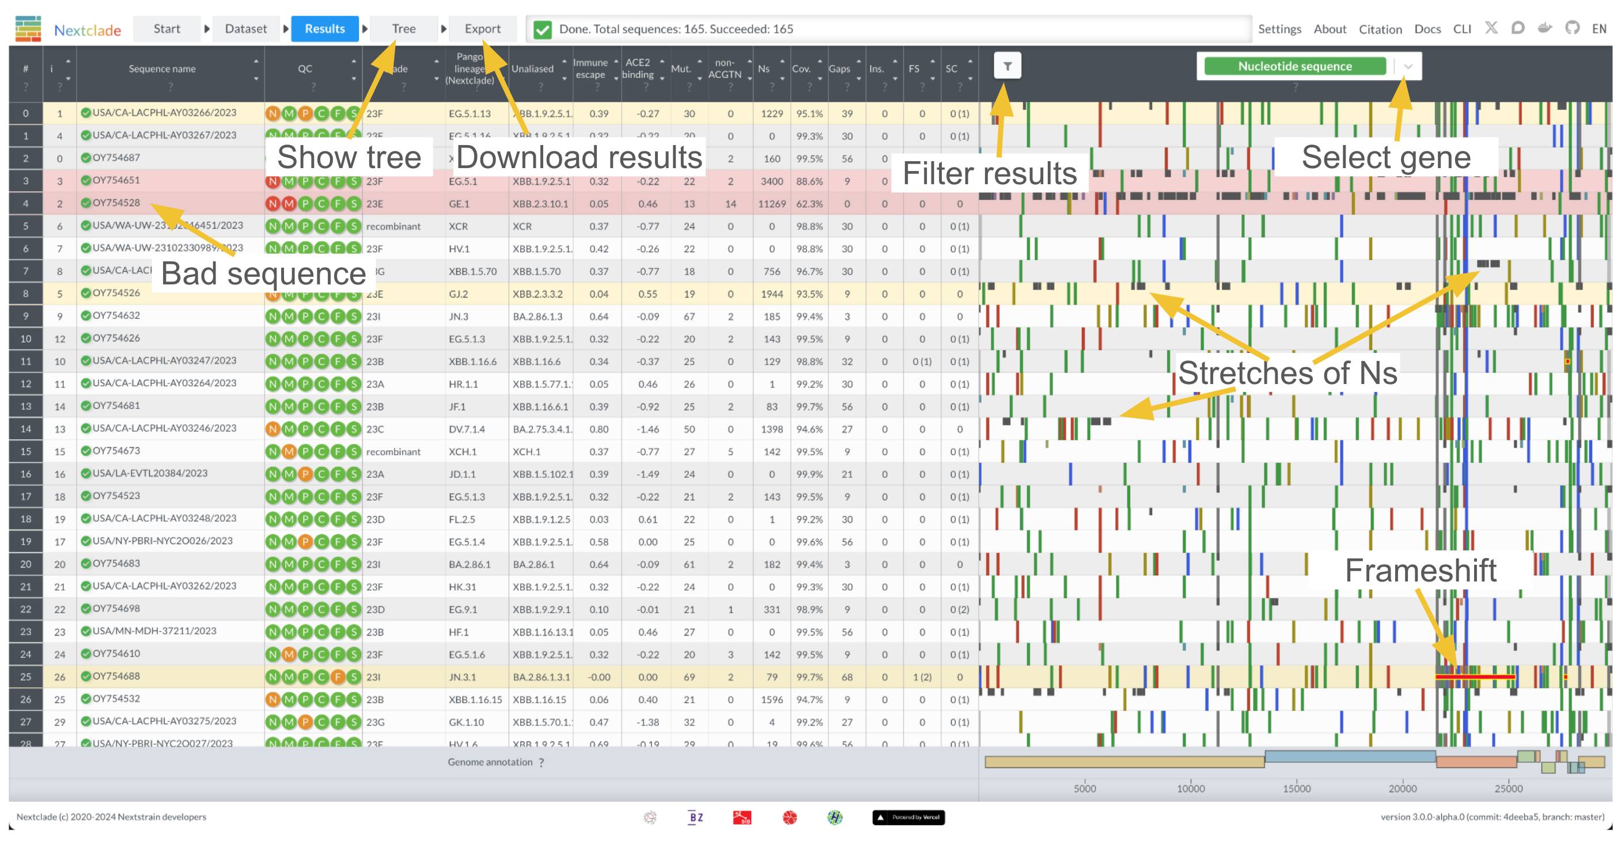
Task: Sort QC column ascending arrow
Action: click(354, 61)
